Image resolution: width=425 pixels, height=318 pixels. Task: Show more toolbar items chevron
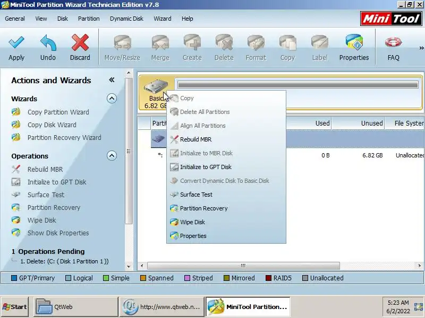[x=421, y=48]
